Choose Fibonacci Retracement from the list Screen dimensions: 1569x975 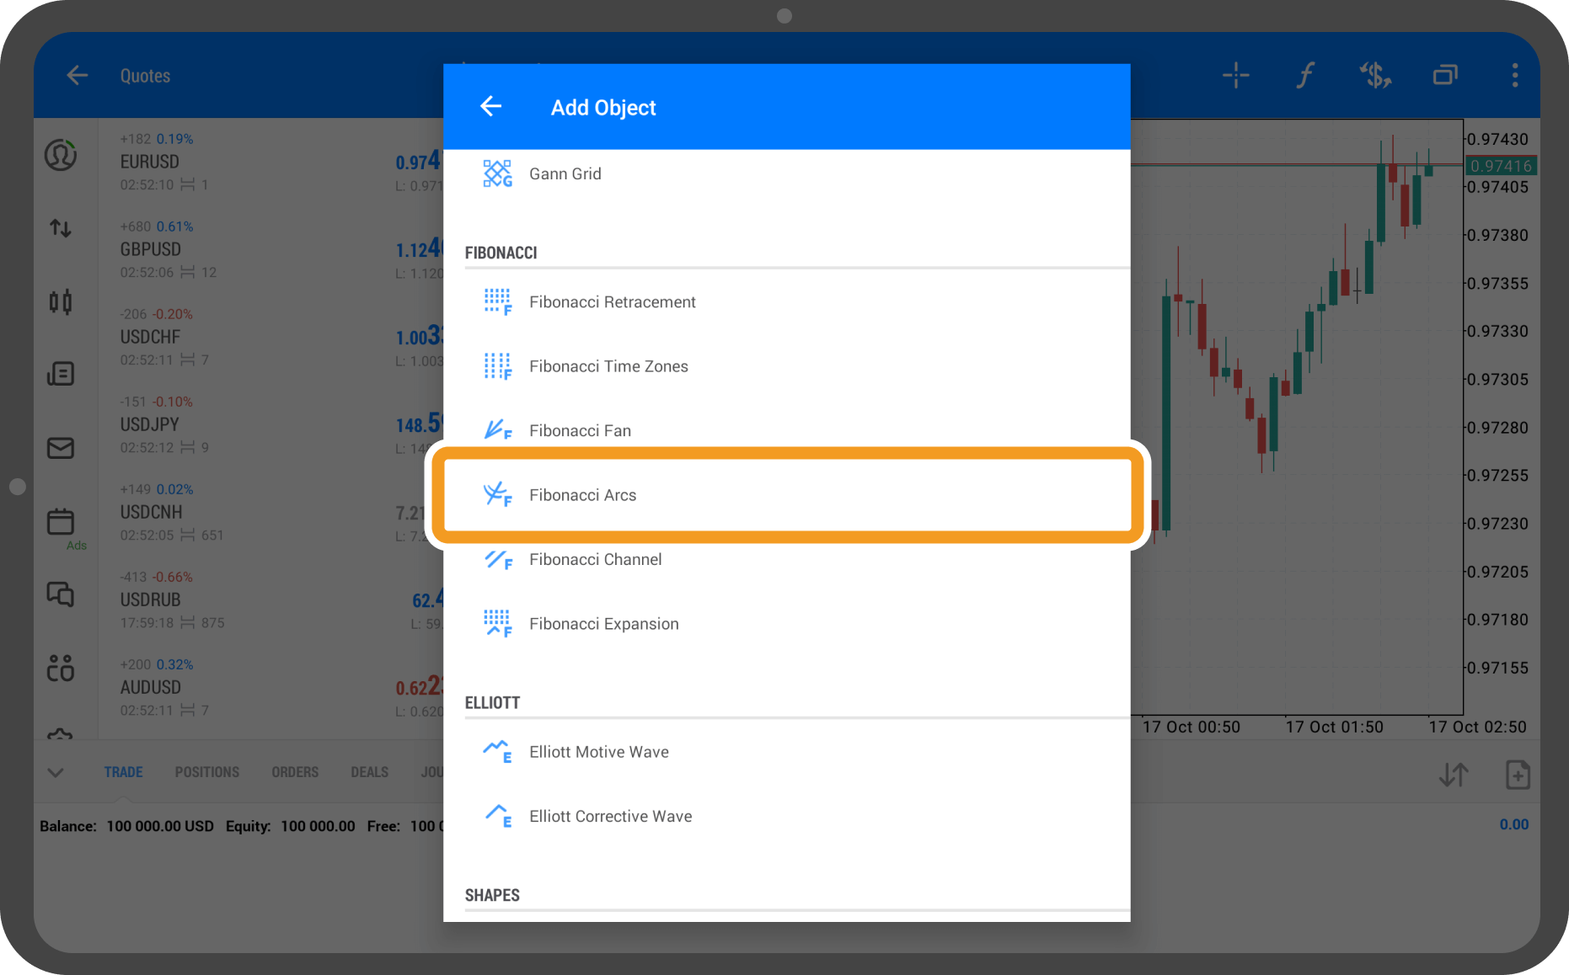pos(612,302)
